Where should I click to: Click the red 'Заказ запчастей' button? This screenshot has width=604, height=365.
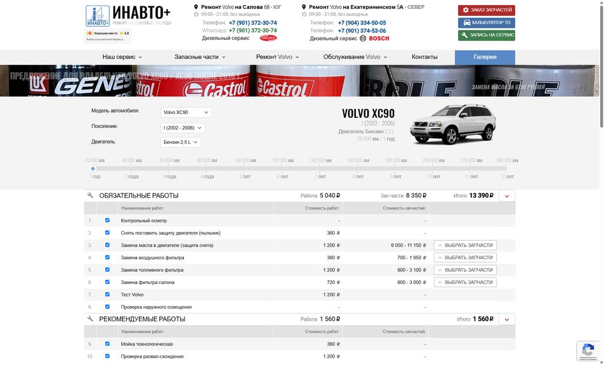point(487,10)
